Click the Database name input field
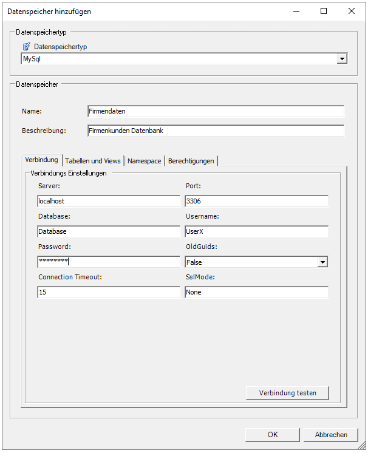The width and height of the screenshot is (368, 453). point(109,231)
